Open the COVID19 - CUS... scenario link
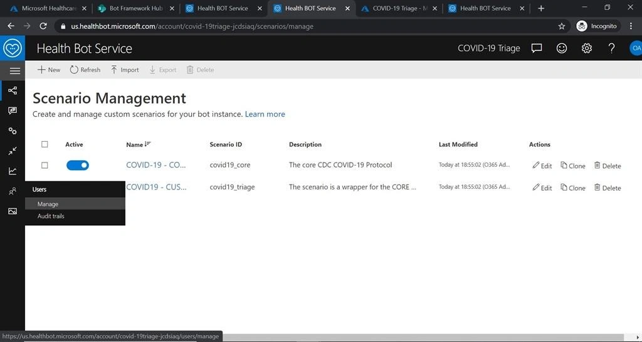Viewport: 642px width, 342px height. coord(156,187)
